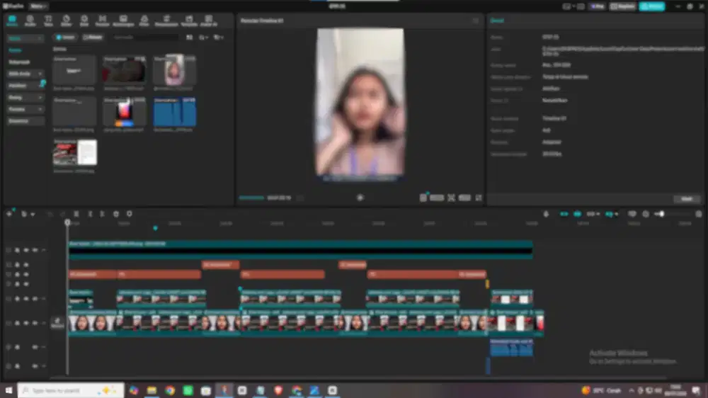Mute the main video track

tap(35, 324)
